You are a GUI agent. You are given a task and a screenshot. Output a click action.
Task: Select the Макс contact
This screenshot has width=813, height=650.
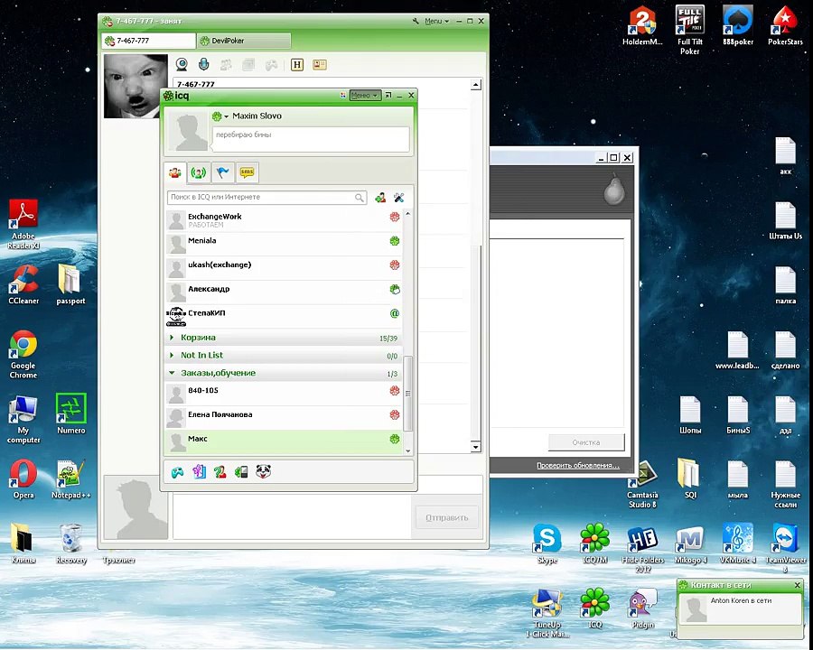click(284, 442)
